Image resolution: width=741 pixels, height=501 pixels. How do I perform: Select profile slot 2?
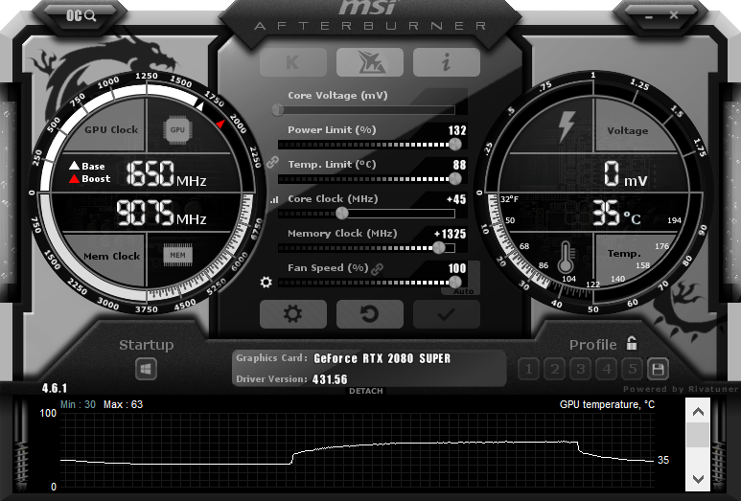coord(555,369)
